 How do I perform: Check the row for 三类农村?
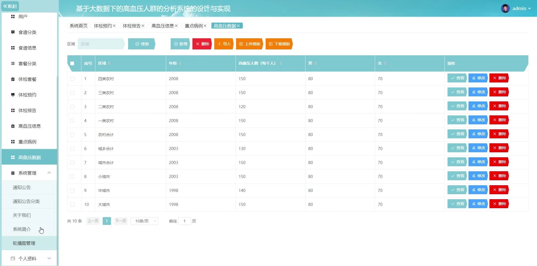(72, 93)
